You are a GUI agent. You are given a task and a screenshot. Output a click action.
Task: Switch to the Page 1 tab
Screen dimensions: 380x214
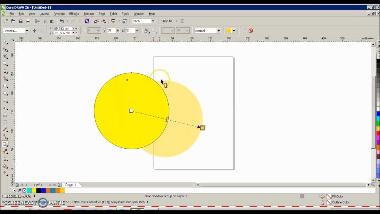71,185
